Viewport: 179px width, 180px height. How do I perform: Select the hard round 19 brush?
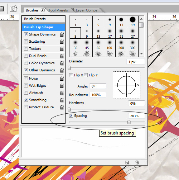click(x=132, y=21)
